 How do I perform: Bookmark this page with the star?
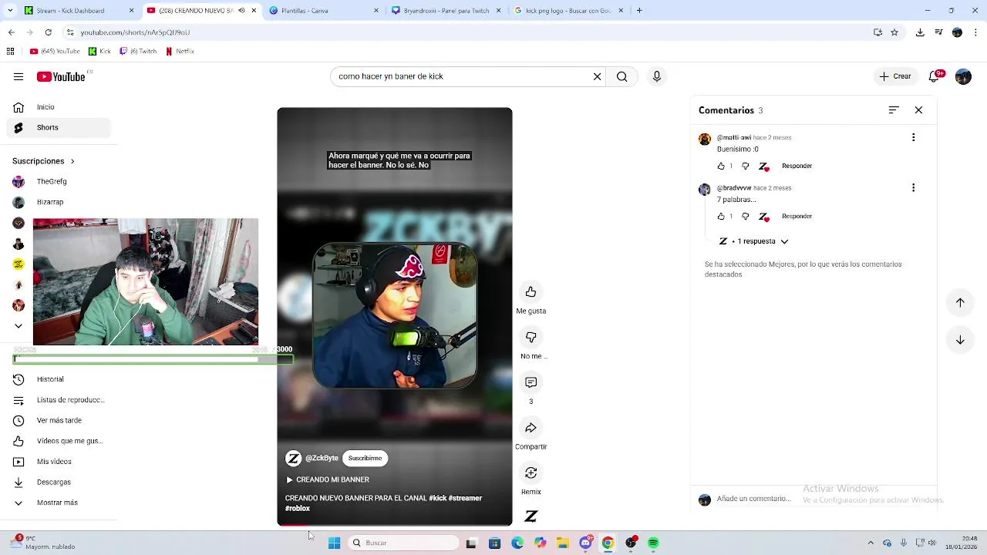[894, 32]
